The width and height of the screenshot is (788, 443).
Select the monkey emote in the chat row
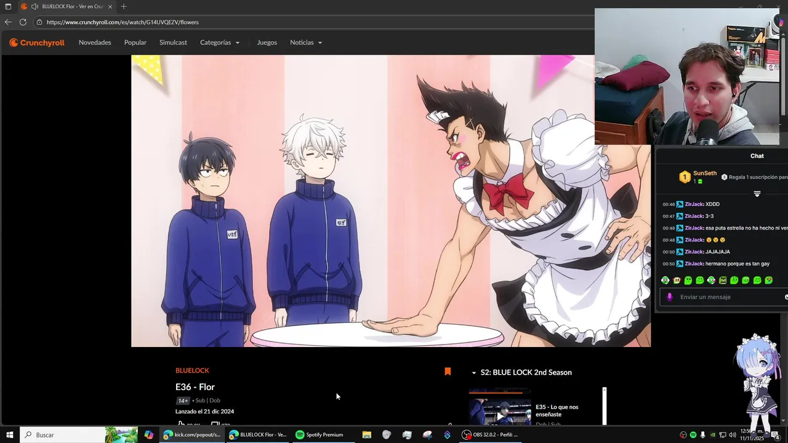[677, 281]
